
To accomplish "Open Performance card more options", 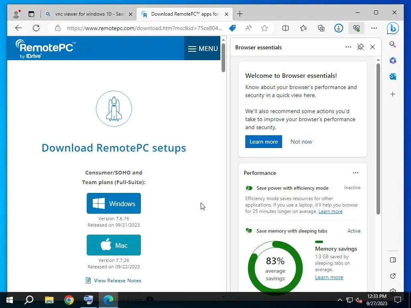I will point(356,173).
